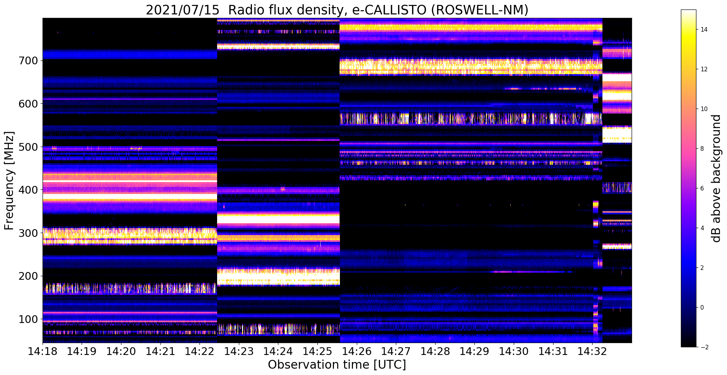This screenshot has height=375, width=727.
Task: Click the 700 MHz frequency tick label
Action: tap(28, 60)
